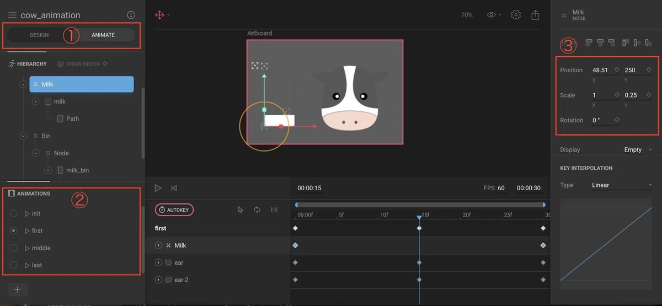Open the hamburger menu next to cow_animation

click(12, 15)
